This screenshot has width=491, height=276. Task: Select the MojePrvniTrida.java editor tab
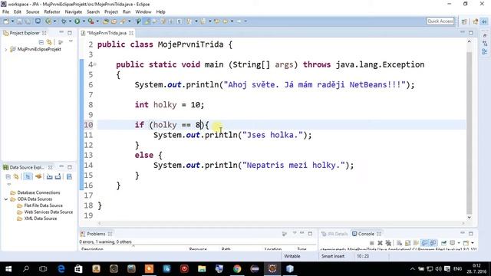pos(107,33)
